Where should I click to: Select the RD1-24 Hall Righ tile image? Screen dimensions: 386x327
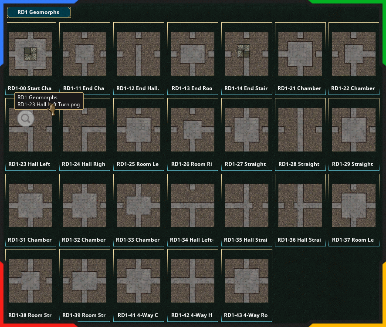(85, 130)
